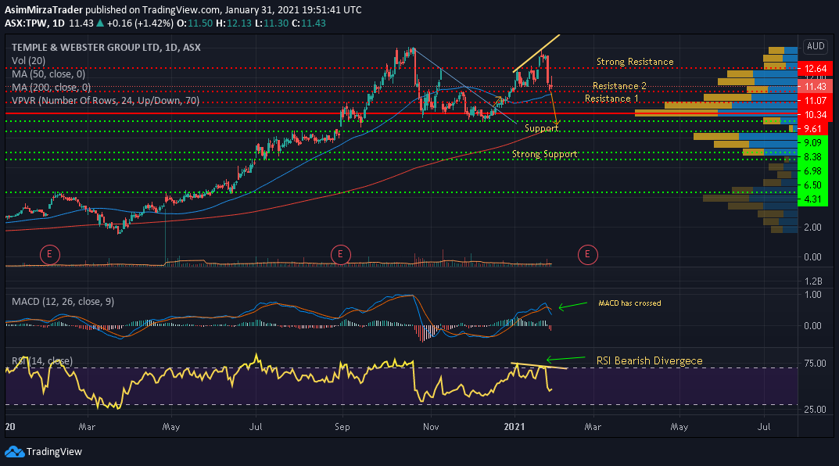Click the O:11.50 open value

click(195, 23)
